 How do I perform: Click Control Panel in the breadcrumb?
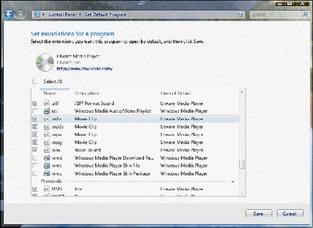coord(63,14)
